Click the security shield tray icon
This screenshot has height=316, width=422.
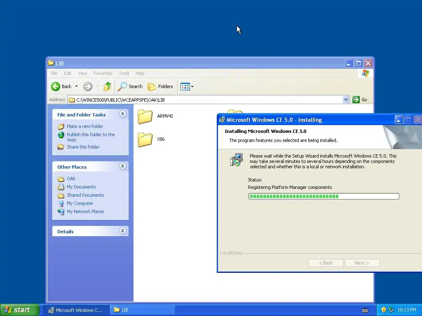(384, 310)
